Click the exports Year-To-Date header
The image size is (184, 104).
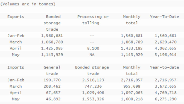pyautogui.click(x=165, y=17)
